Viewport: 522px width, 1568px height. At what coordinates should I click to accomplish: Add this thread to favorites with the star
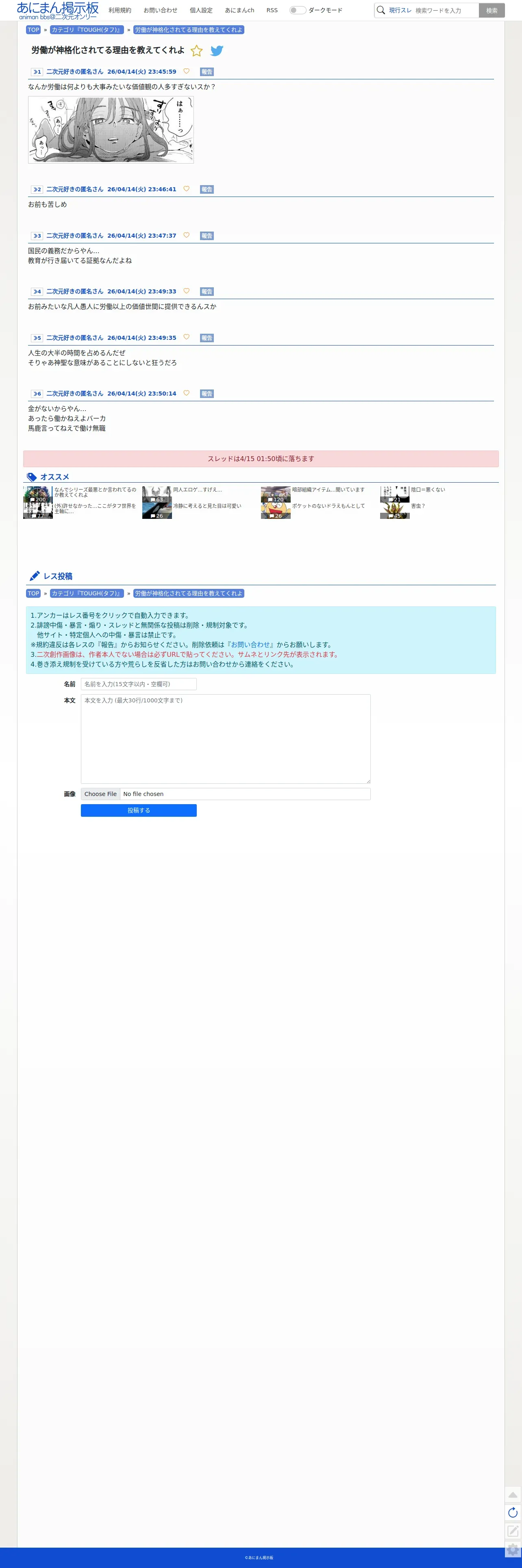point(196,50)
